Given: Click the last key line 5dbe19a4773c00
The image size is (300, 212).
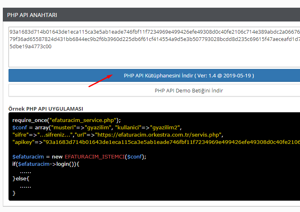Looking at the screenshot, I should (30, 46).
